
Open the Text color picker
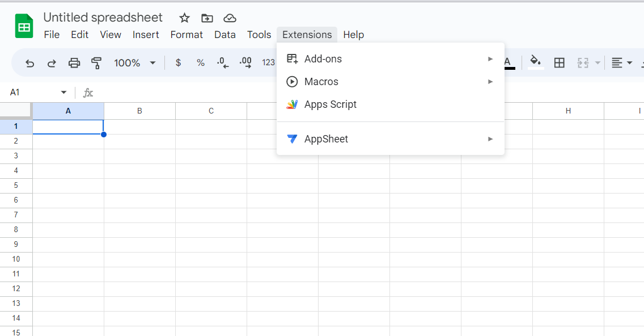point(507,62)
